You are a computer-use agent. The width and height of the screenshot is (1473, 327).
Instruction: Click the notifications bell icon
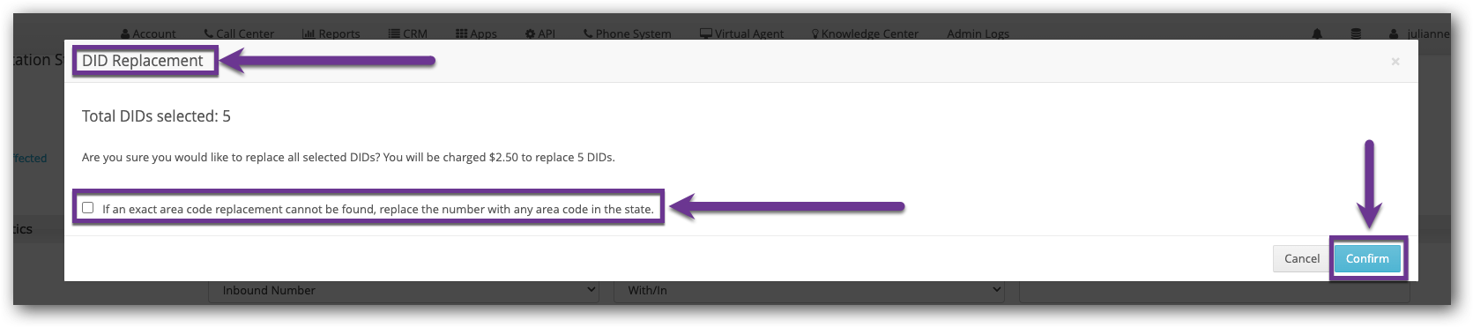pos(1317,33)
